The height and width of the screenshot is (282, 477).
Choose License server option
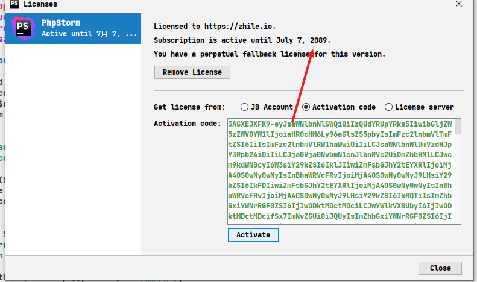[419, 107]
